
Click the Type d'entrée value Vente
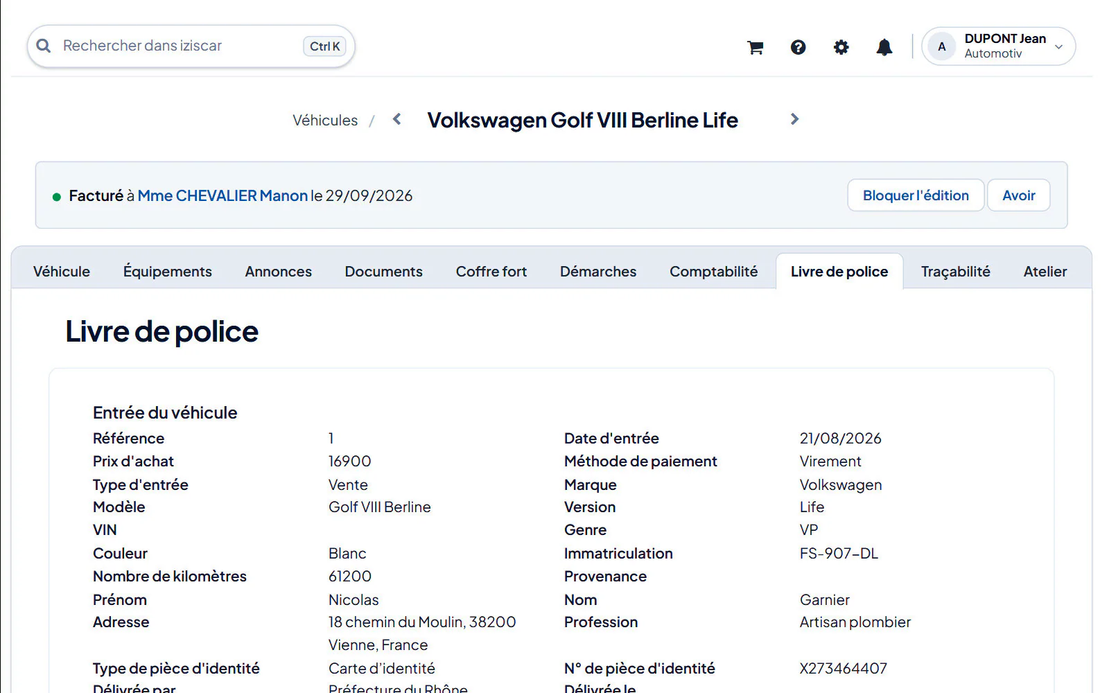(348, 485)
